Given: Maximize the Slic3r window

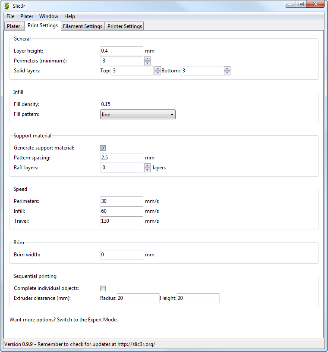Looking at the screenshot, I should (301, 4).
